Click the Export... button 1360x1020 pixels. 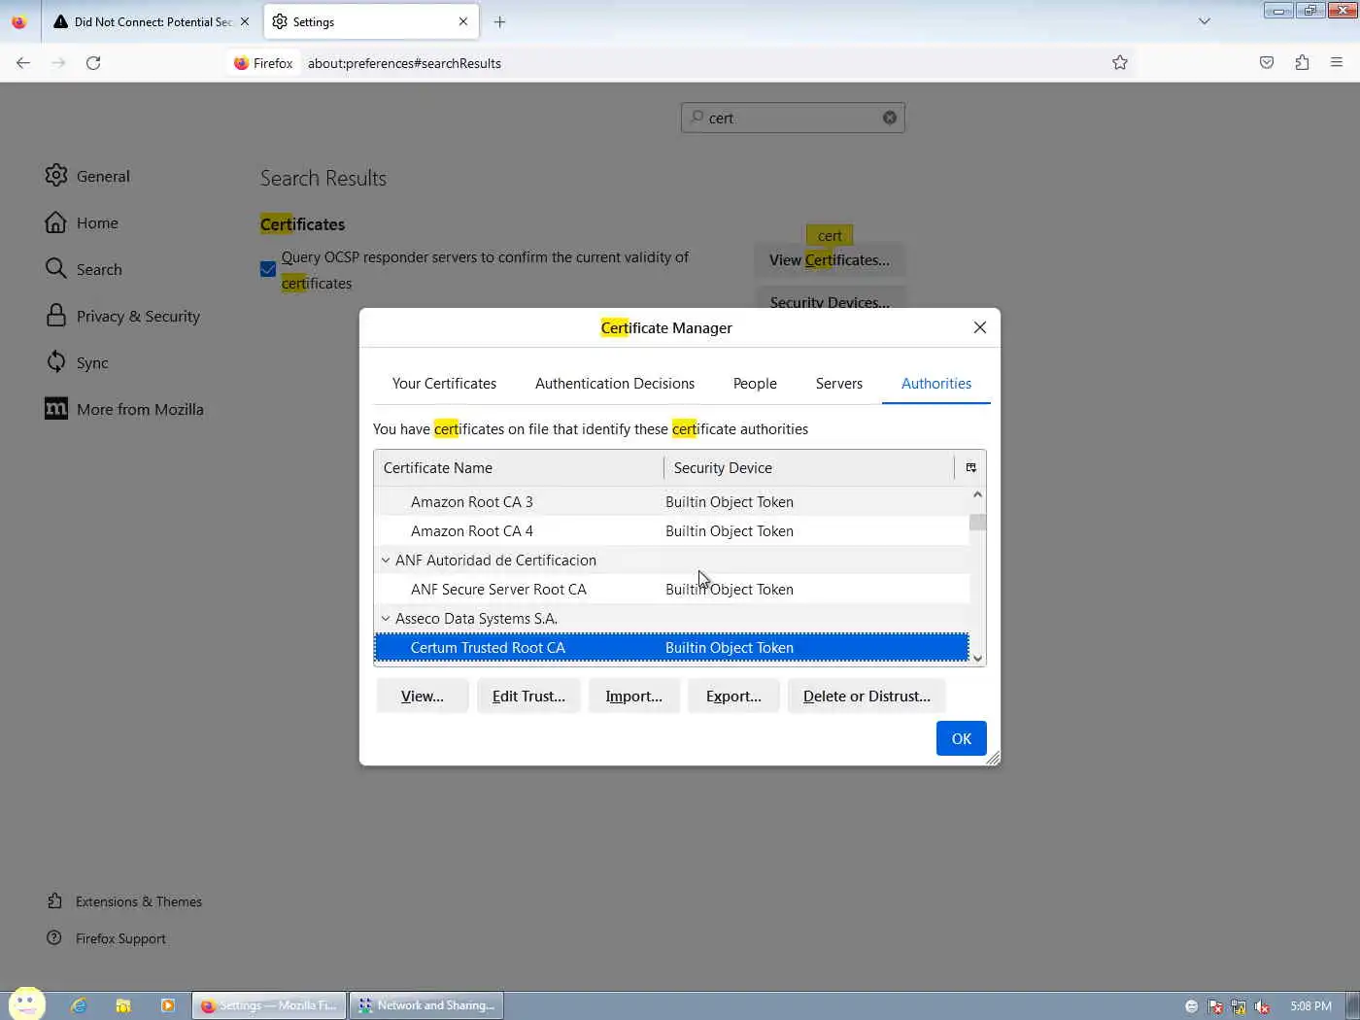(733, 697)
